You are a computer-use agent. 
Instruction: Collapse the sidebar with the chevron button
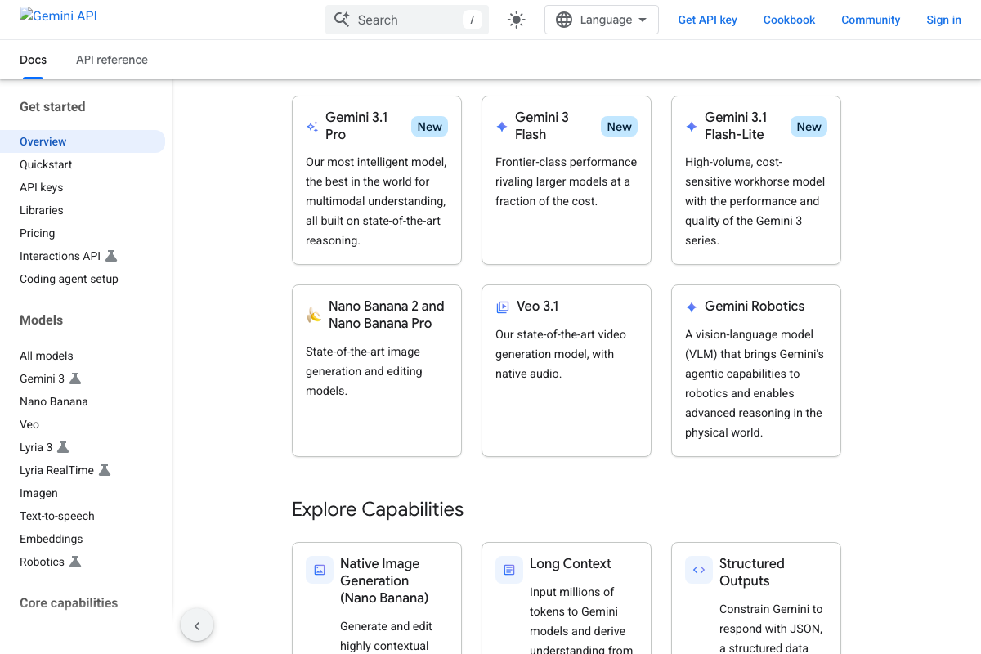[x=197, y=626]
